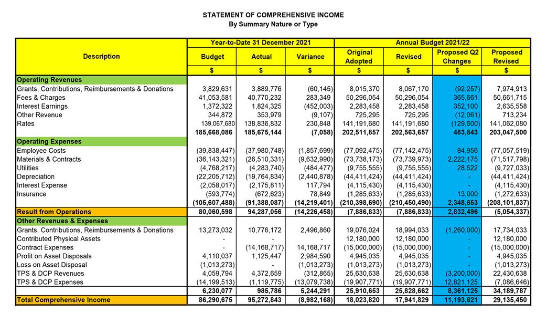Click the 'STATEMENT OF COMPREHENSIVE INCOME' title
The width and height of the screenshot is (536, 313).
pos(273,15)
